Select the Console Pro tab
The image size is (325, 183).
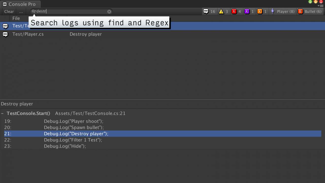20,4
